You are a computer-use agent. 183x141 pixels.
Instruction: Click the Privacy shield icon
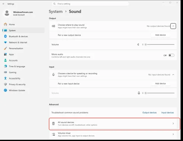click(6, 84)
